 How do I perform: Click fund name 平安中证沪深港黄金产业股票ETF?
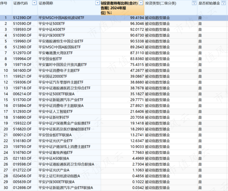click(64, 123)
